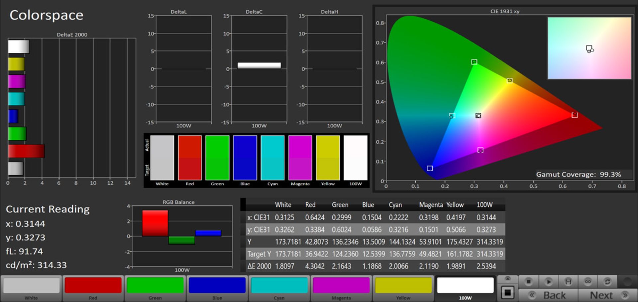
Task: Click the zoomed white point inset in CIE chart
Action: point(589,48)
